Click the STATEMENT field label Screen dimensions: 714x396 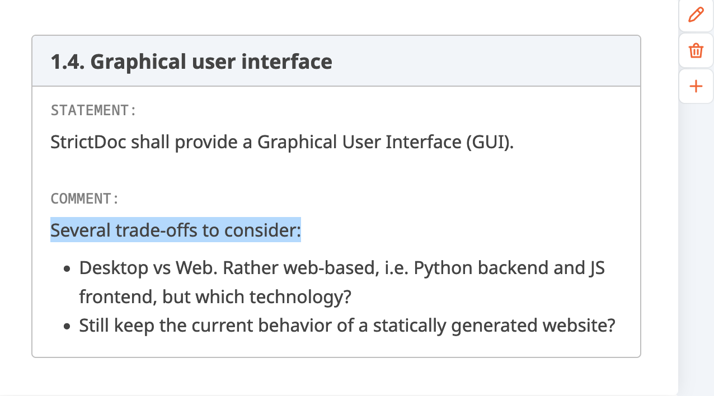[92, 110]
